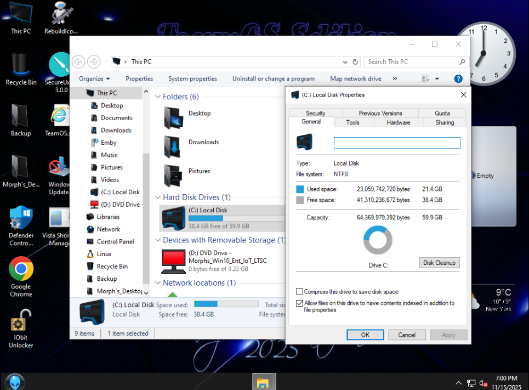Image resolution: width=529 pixels, height=390 pixels.
Task: Select the Desktop folder icon in Folders group
Action: click(173, 118)
